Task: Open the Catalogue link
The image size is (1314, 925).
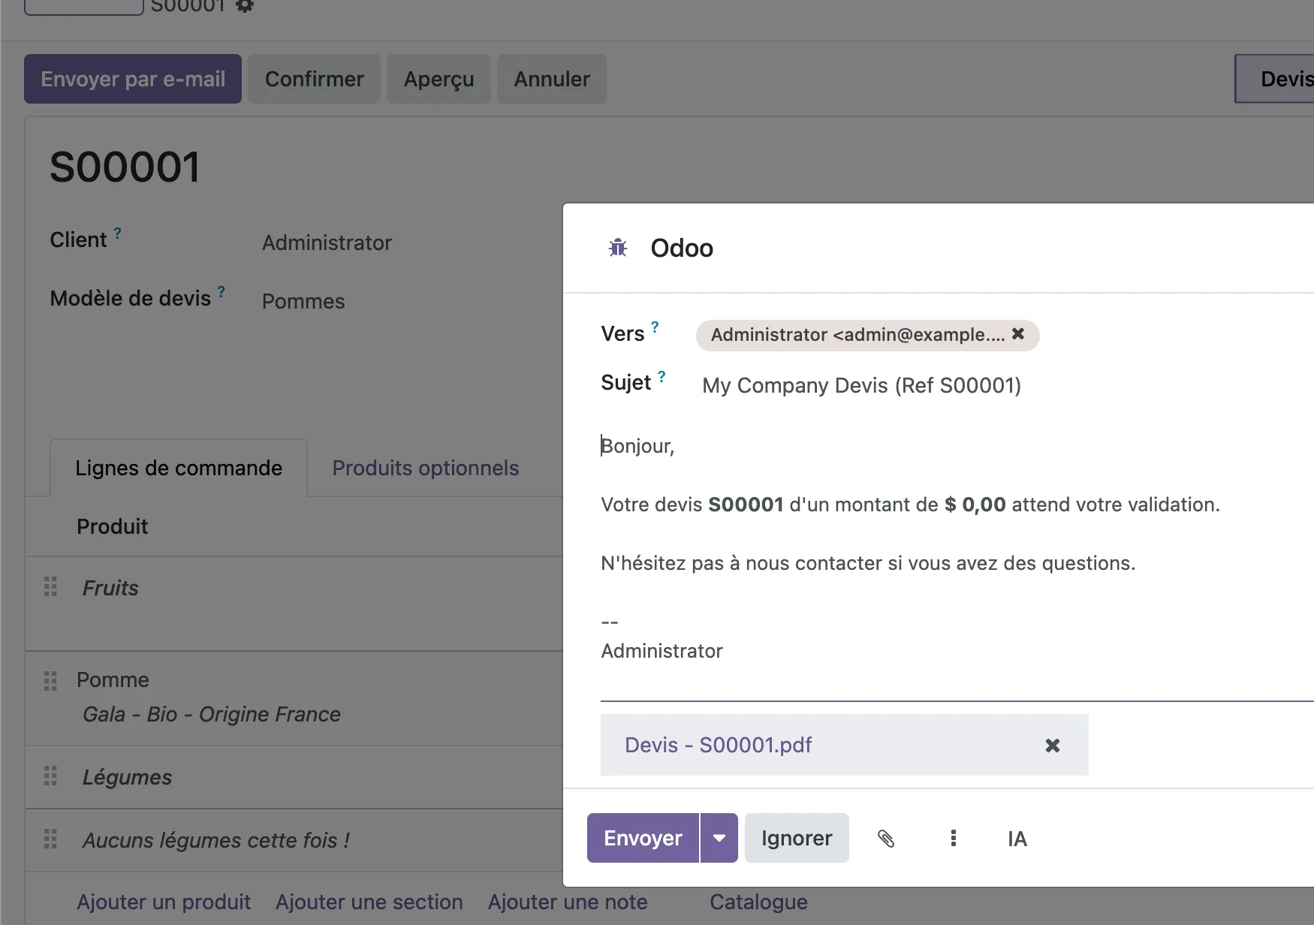Action: click(x=759, y=902)
